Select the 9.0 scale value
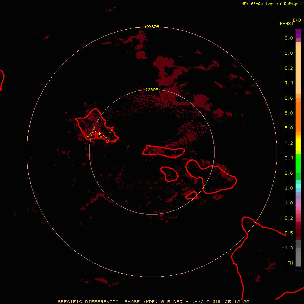 pyautogui.click(x=289, y=53)
